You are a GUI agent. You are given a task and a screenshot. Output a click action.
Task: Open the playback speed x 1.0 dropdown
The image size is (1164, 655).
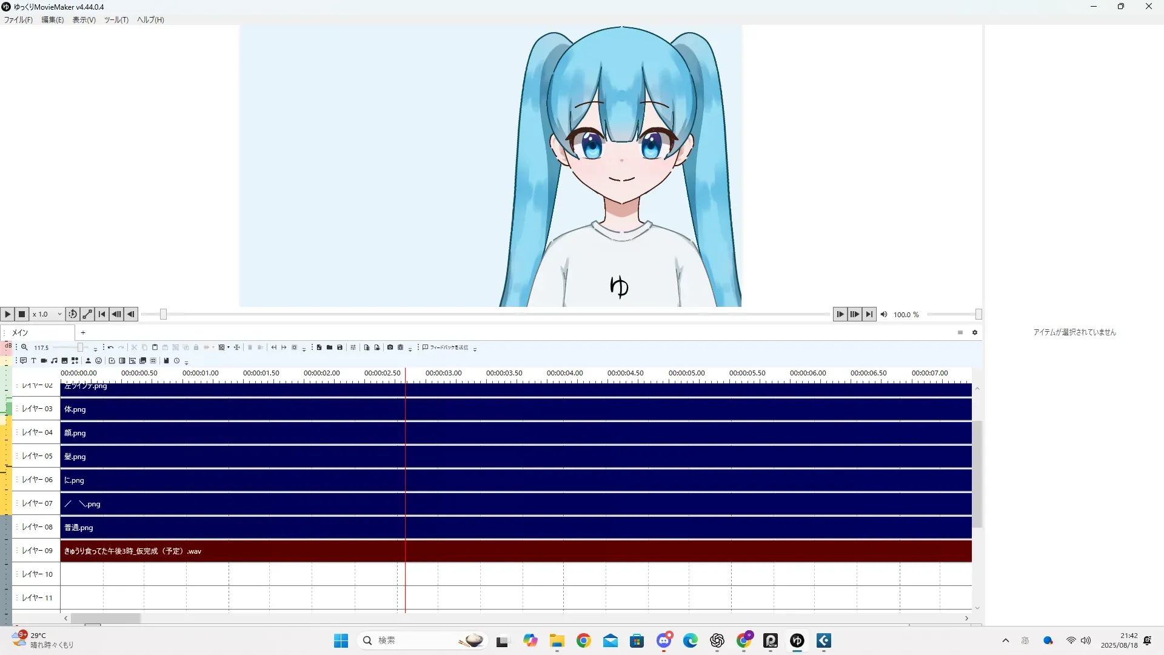(47, 314)
